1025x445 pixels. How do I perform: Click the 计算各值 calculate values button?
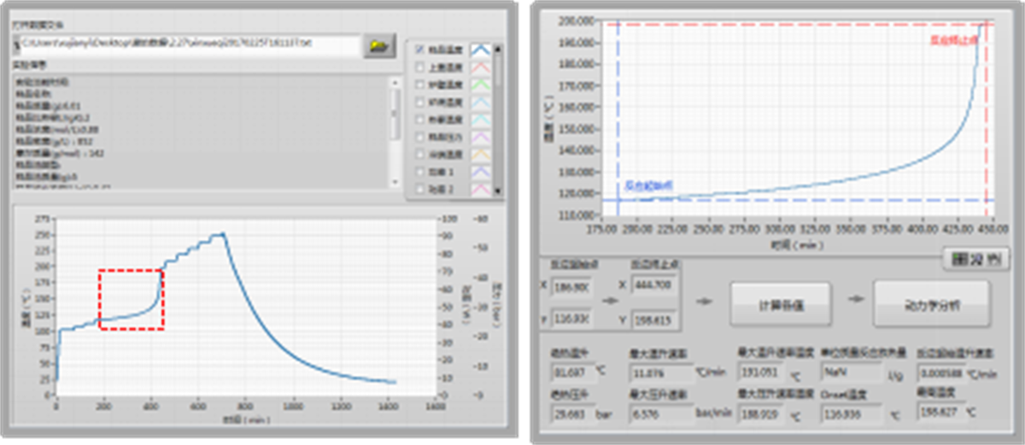pos(781,304)
